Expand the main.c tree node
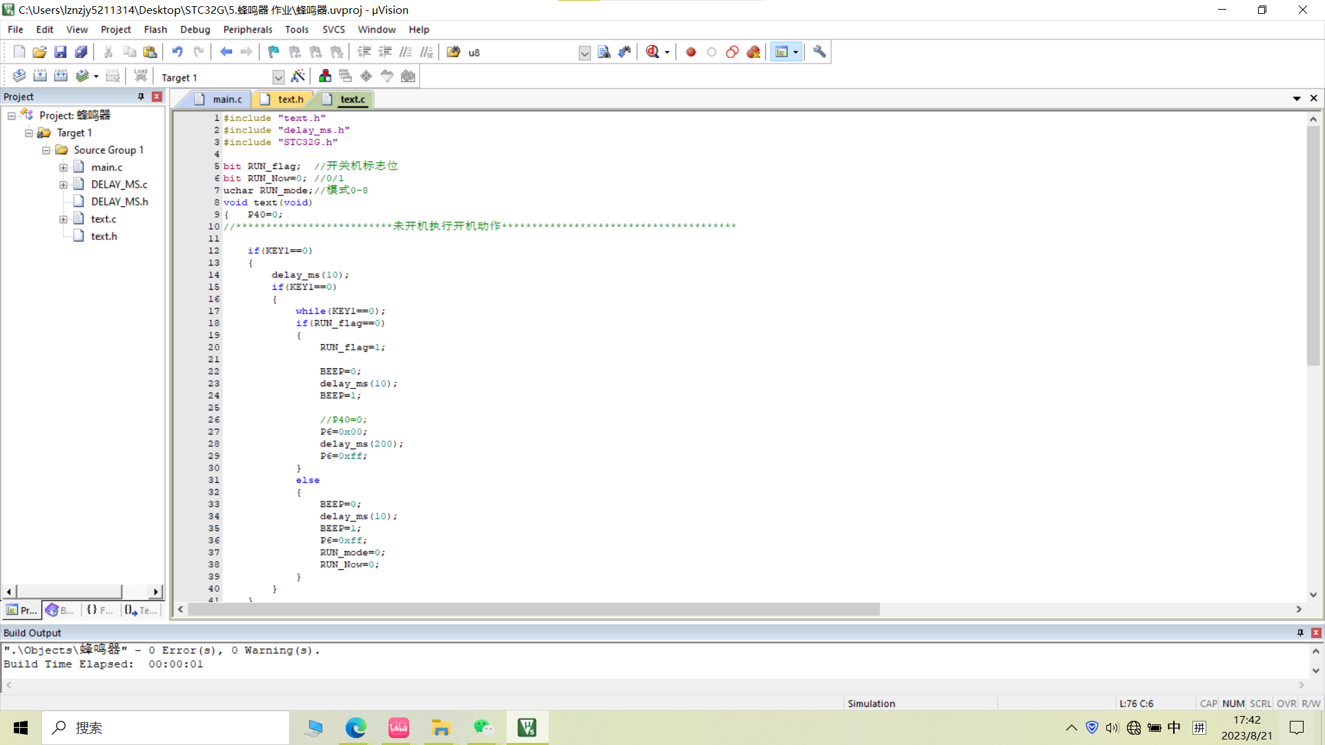The height and width of the screenshot is (745, 1325). click(63, 168)
